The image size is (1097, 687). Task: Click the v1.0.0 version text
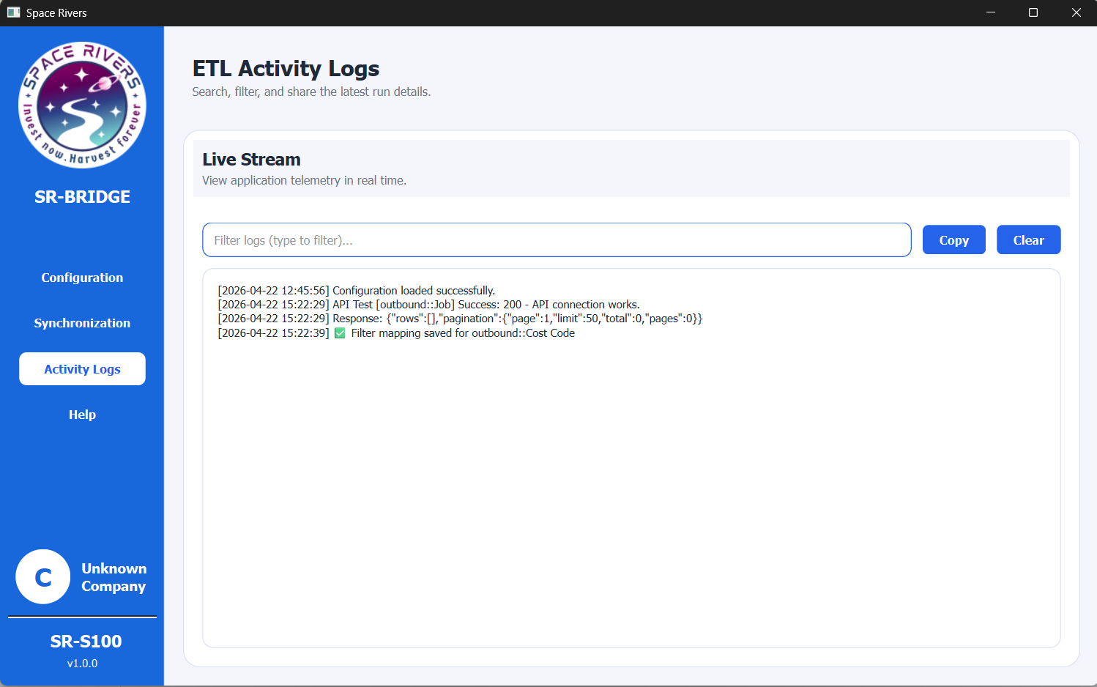tap(82, 664)
